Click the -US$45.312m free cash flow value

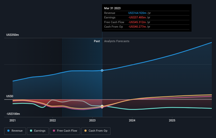[x=137, y=22]
